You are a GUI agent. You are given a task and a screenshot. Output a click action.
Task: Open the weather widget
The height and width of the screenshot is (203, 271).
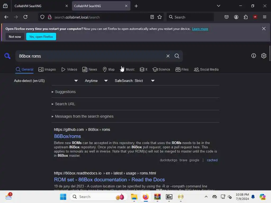click(9, 197)
